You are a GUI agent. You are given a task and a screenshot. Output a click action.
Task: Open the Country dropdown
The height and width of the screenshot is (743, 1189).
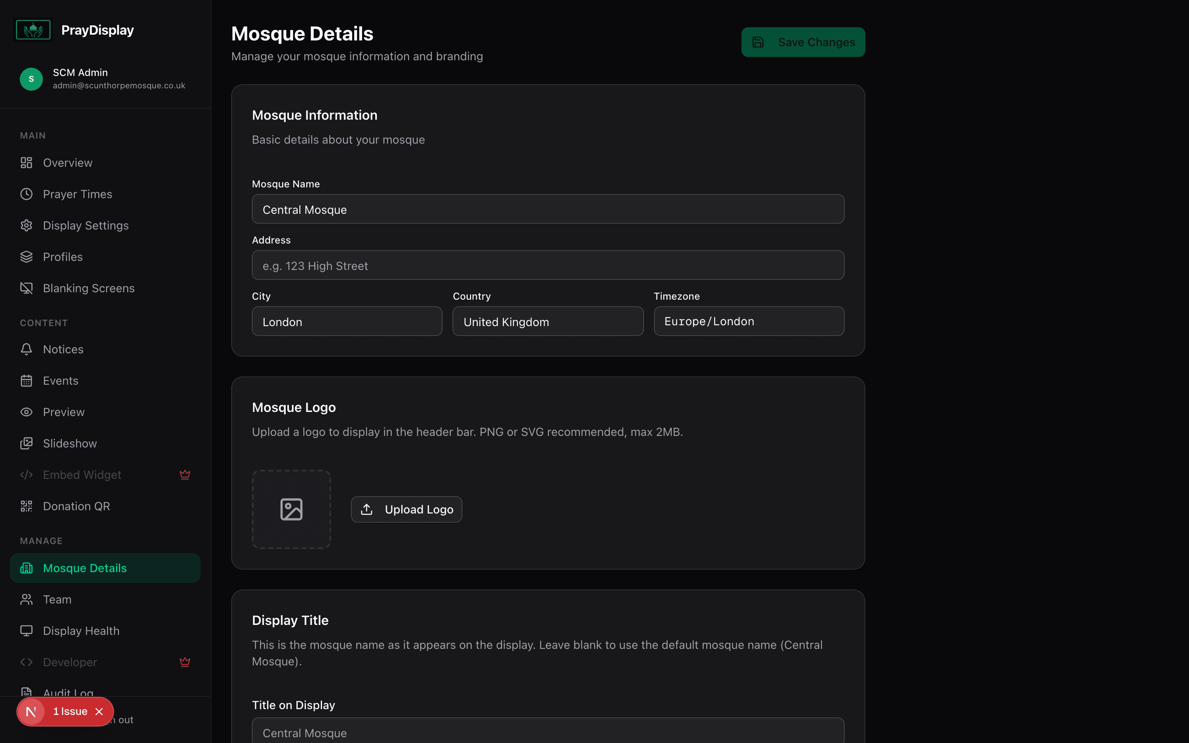(547, 322)
